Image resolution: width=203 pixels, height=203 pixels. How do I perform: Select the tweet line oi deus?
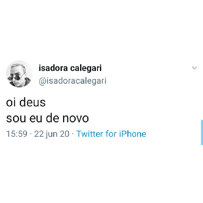[x=26, y=102]
